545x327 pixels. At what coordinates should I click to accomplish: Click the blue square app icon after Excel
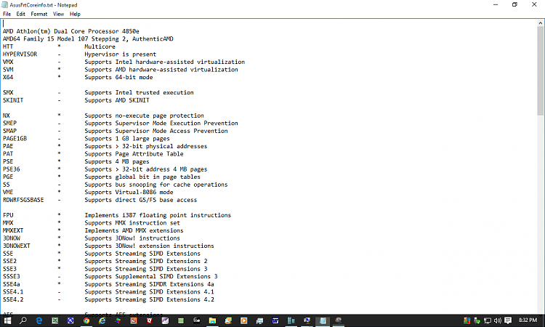pyautogui.click(x=70, y=320)
